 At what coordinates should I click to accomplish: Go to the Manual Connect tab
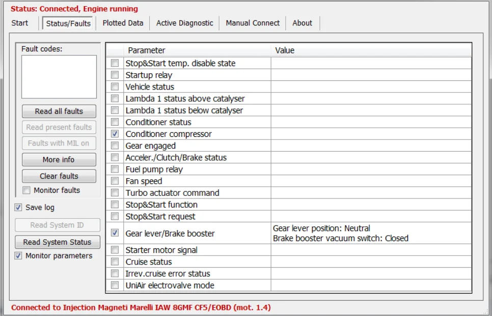(253, 23)
